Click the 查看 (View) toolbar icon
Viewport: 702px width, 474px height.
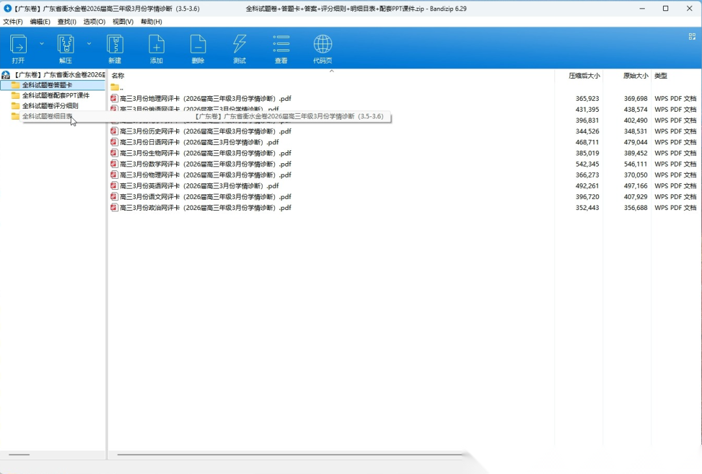(x=281, y=45)
